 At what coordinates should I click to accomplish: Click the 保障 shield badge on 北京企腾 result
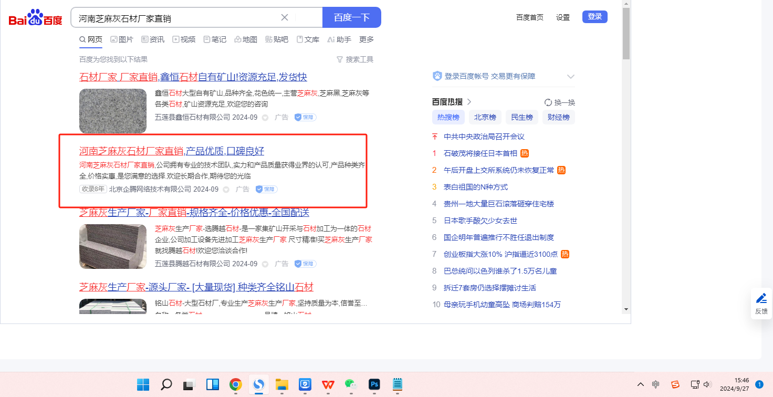point(267,189)
